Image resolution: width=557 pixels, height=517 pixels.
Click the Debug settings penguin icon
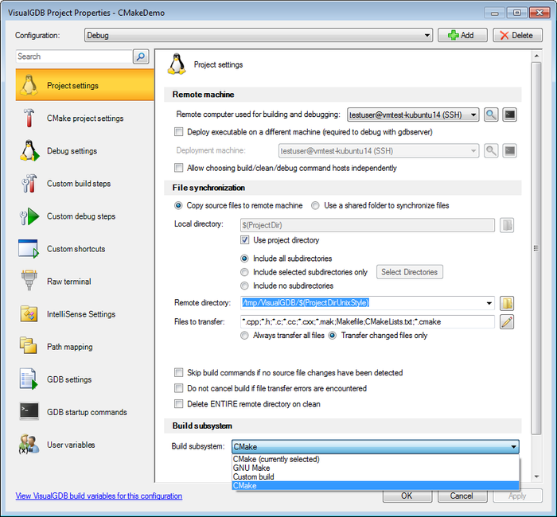pyautogui.click(x=29, y=150)
